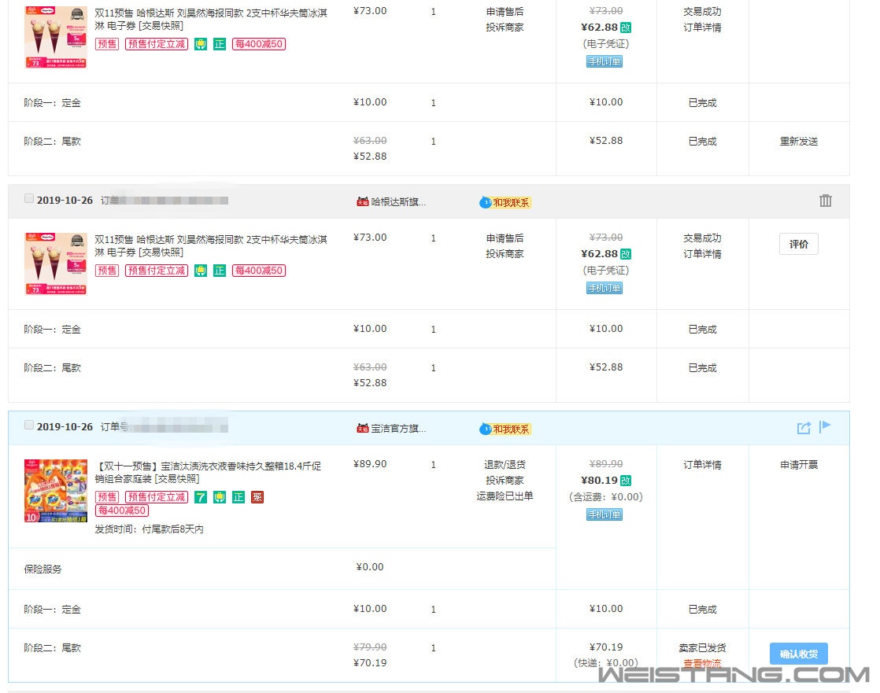Click 投诉商家 in the 宝洁 order
The width and height of the screenshot is (880, 693).
[505, 481]
